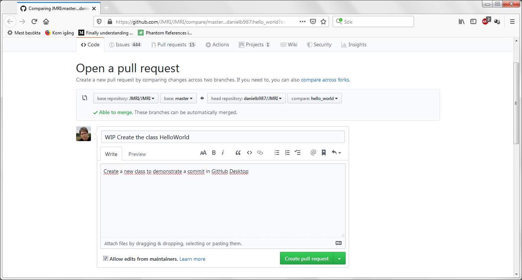Viewport: 522px width, 280px height.
Task: Uncheck Allow edits from maintainers
Action: [106, 259]
